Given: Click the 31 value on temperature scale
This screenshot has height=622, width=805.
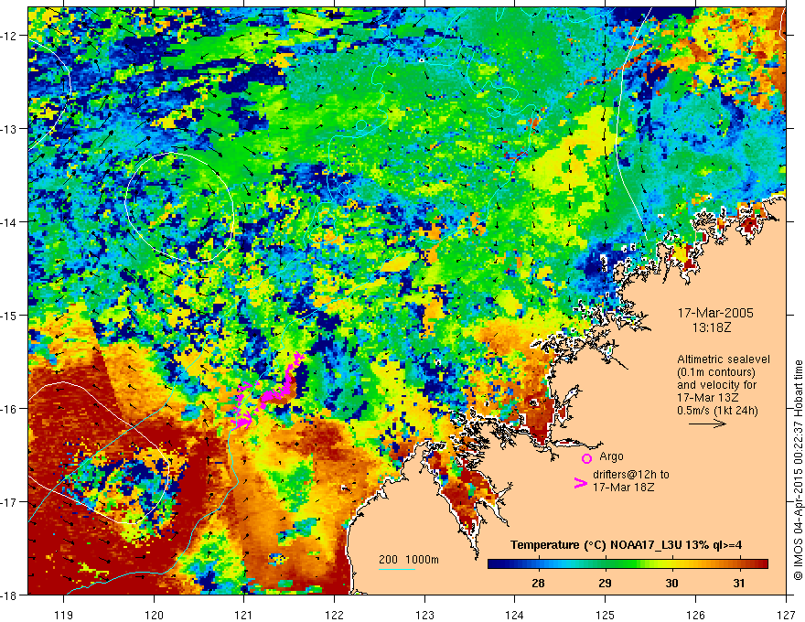Looking at the screenshot, I should click(x=739, y=583).
